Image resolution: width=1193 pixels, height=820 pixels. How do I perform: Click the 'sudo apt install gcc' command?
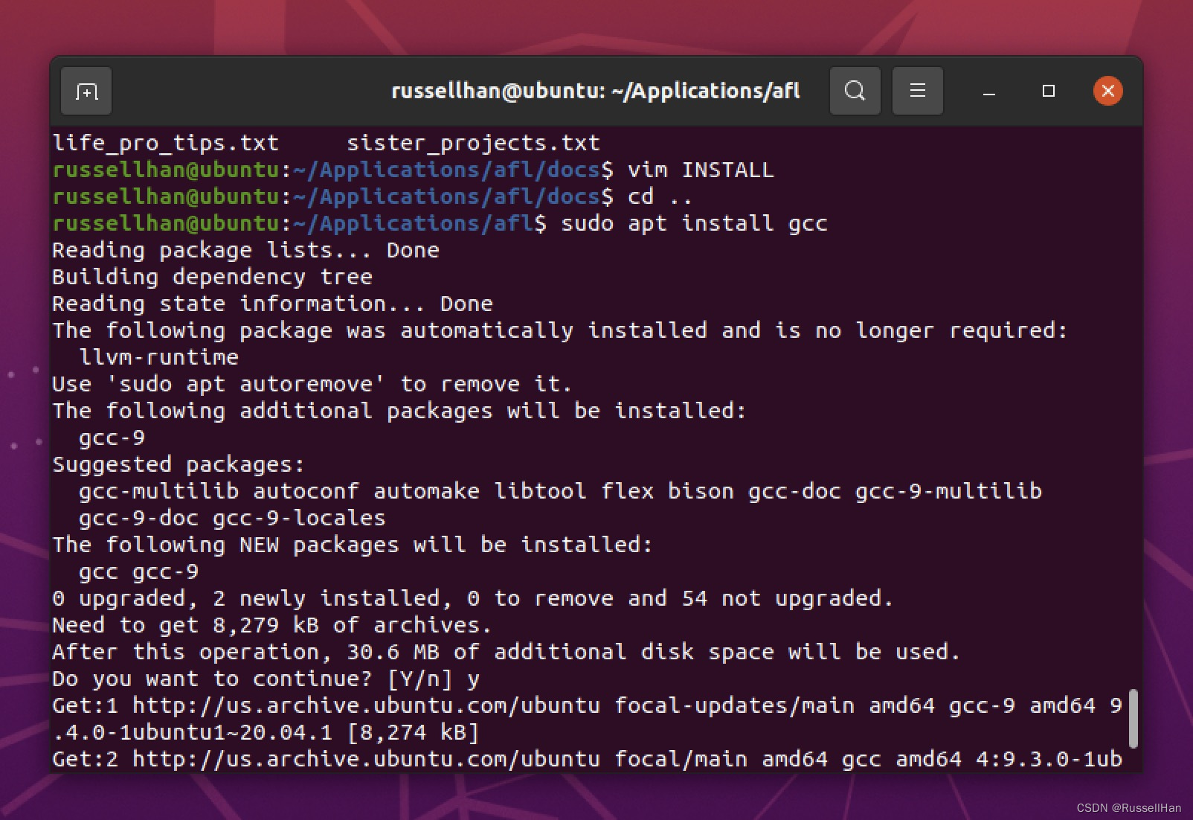(x=694, y=223)
